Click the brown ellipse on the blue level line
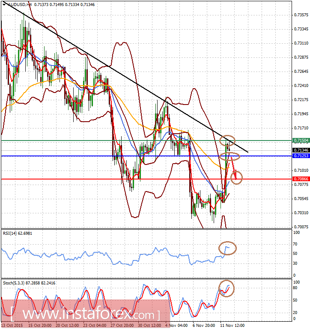The height and width of the screenshot is (329, 310). (x=230, y=156)
